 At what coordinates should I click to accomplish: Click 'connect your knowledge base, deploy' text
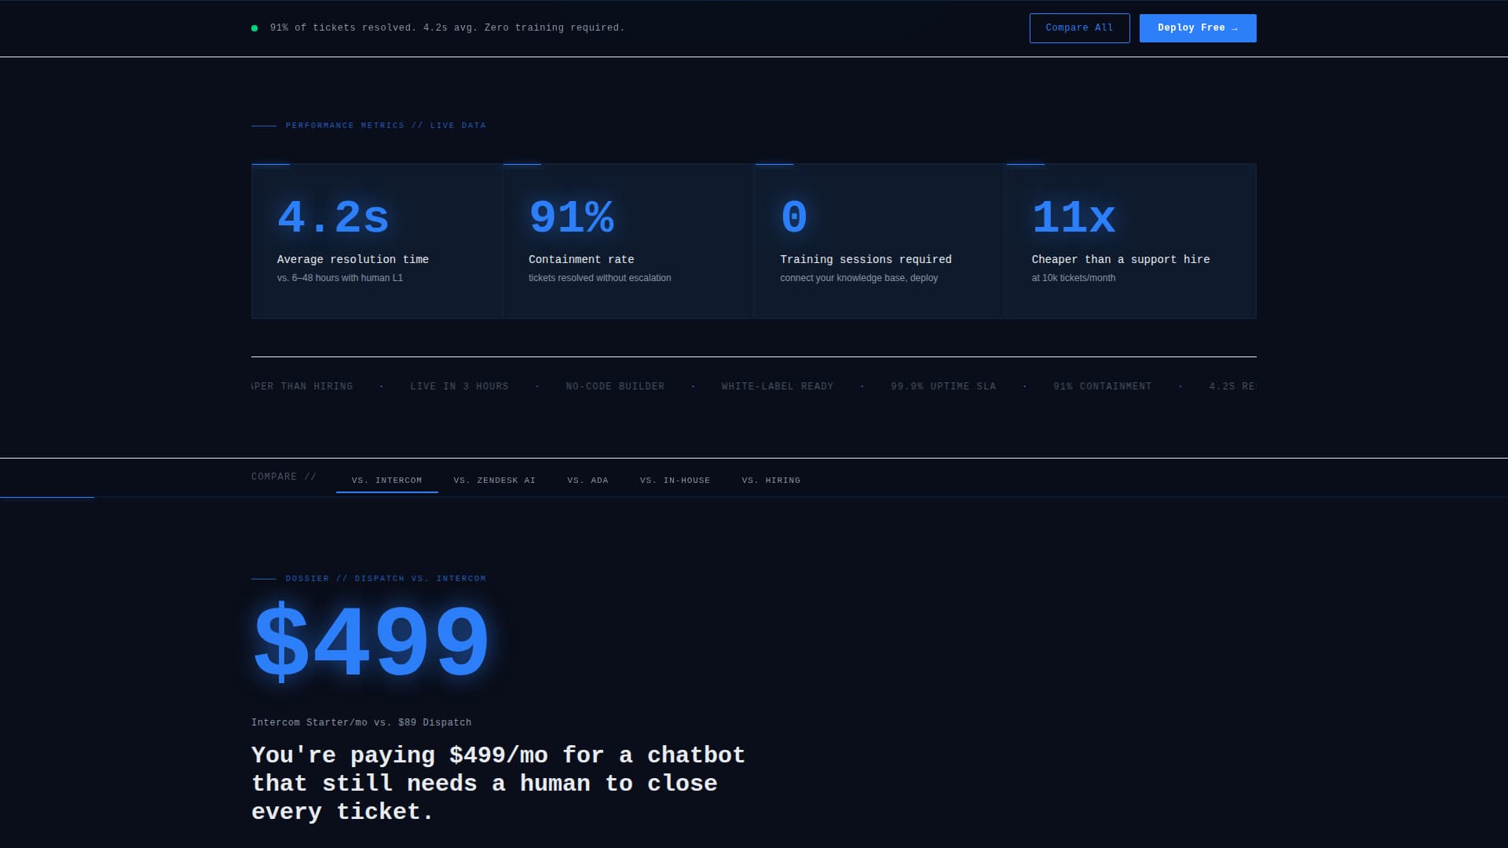(x=859, y=278)
